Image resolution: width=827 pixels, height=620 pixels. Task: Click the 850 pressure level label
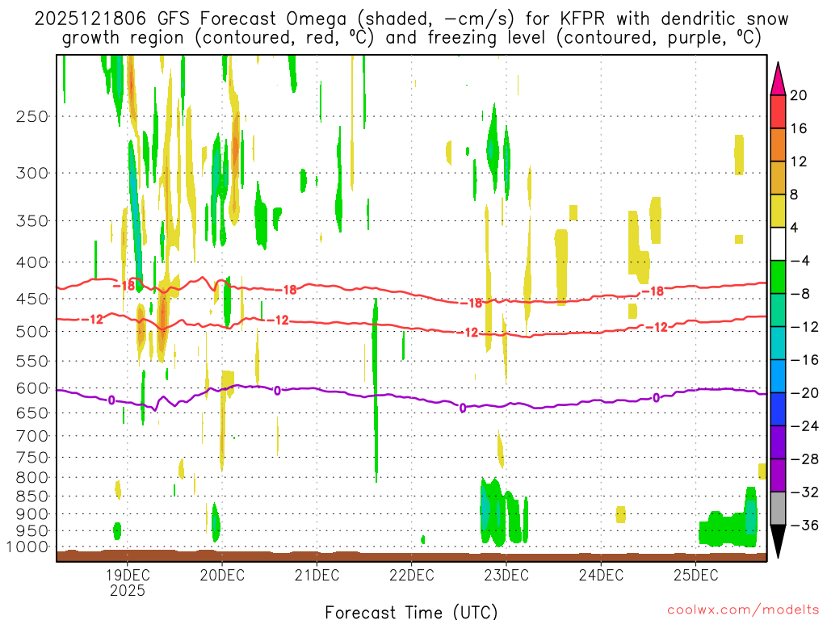[32, 496]
